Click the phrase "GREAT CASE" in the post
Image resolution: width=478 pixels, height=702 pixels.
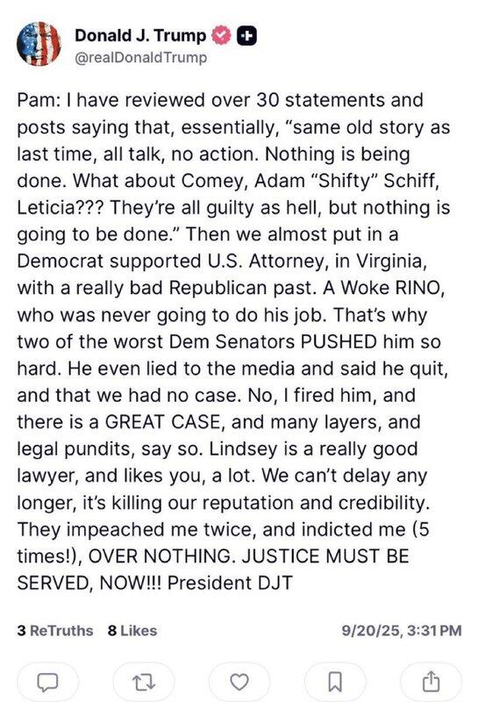162,422
